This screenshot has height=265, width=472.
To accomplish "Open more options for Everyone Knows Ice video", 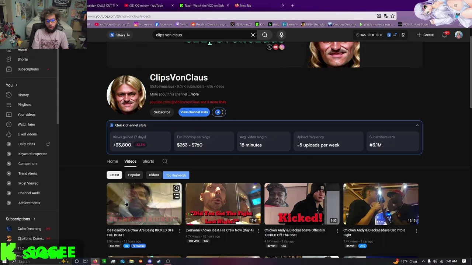I will pos(258,231).
